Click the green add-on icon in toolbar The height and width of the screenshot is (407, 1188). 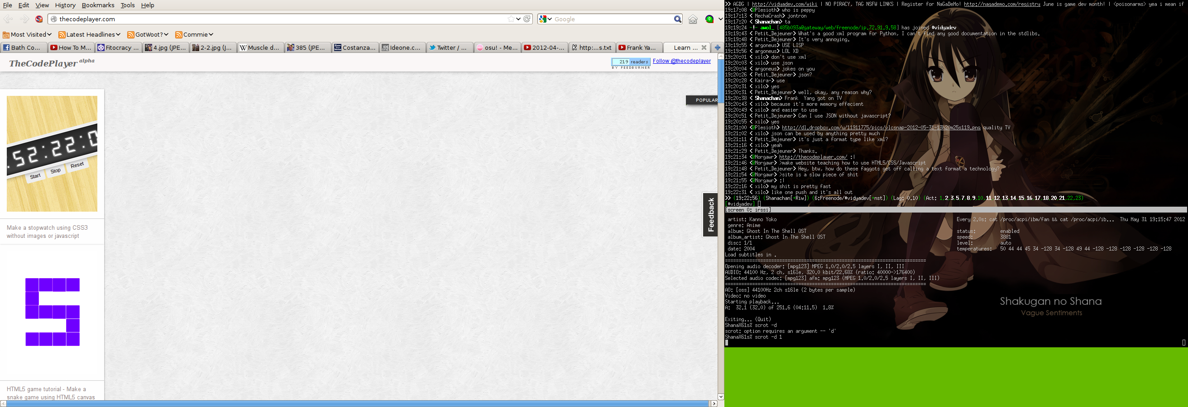coord(709,19)
